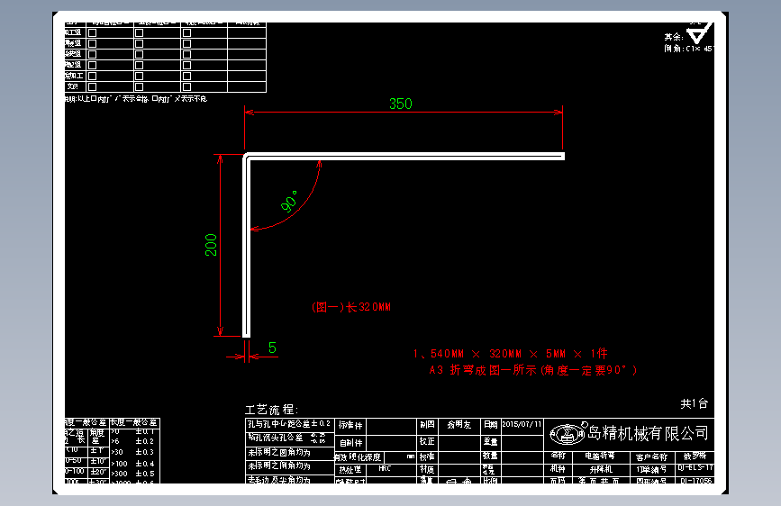Click the horizontal flange of the bent plate
Screen dimensions: 781x506
pyautogui.click(x=404, y=157)
